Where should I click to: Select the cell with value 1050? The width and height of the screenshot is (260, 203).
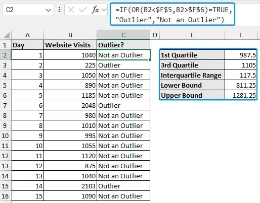[70, 75]
